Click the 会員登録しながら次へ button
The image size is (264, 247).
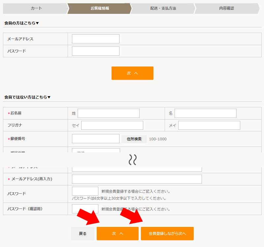click(167, 233)
